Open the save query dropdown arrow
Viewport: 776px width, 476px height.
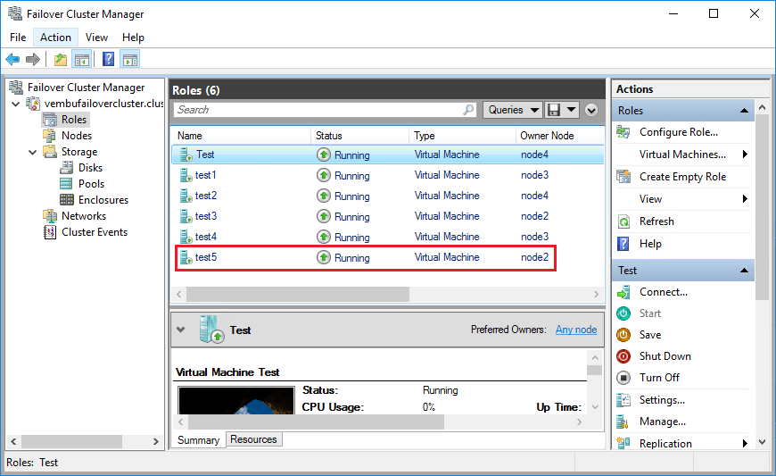[571, 110]
